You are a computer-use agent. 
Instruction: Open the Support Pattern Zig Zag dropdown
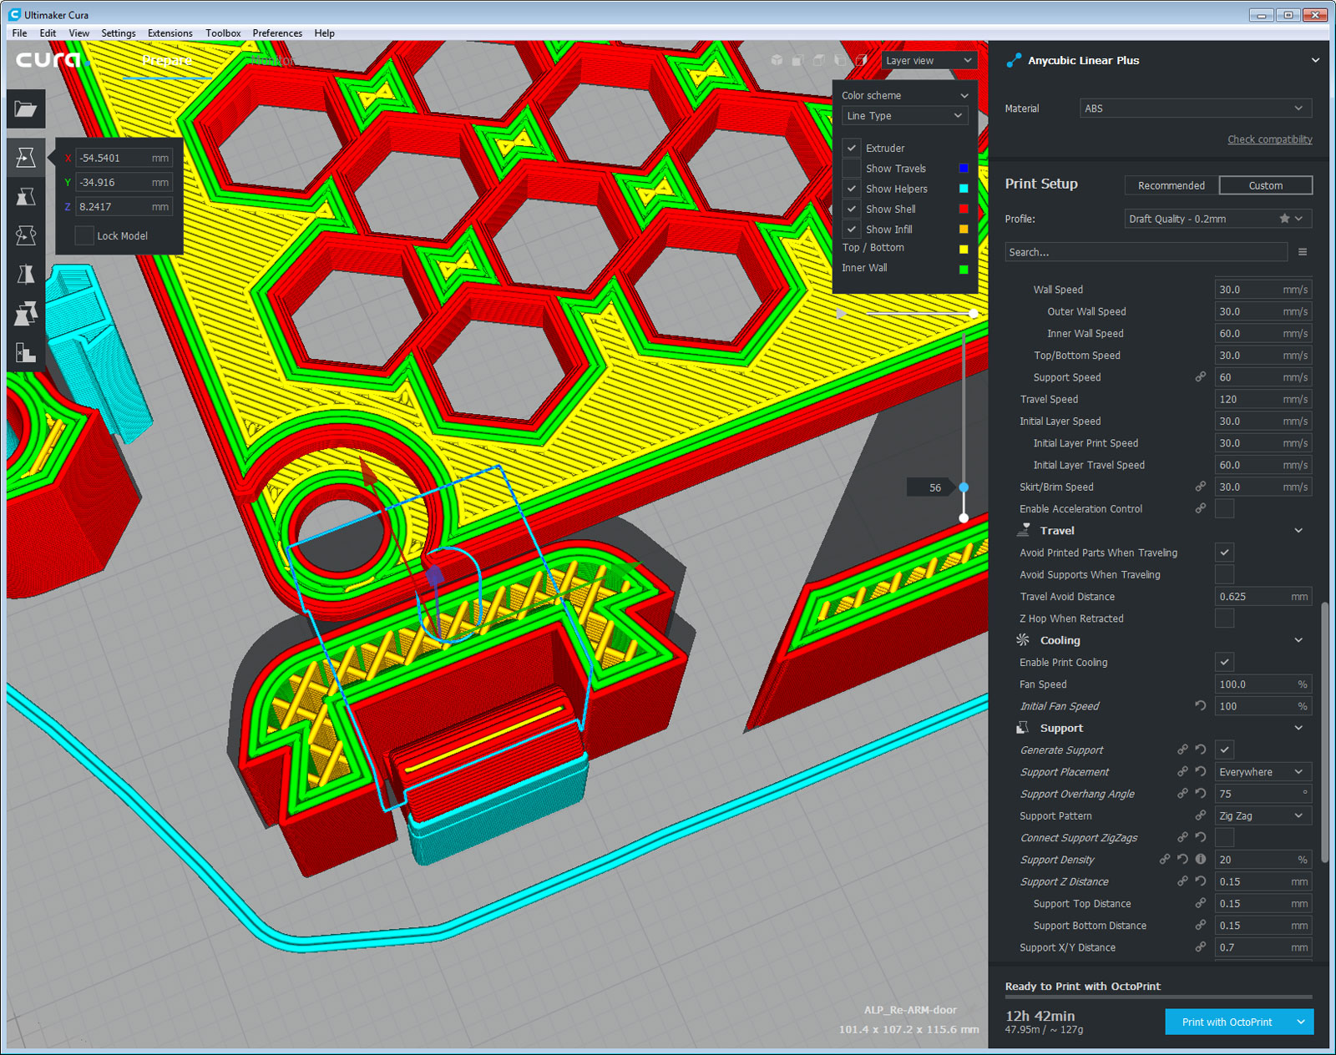click(1263, 815)
